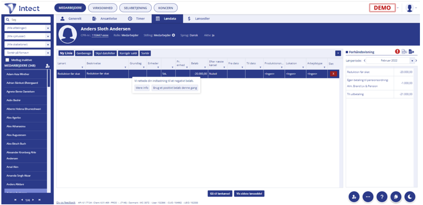Open the Beskrivelse column filter arrow
Screen dimensions: 423x205
click(125, 67)
